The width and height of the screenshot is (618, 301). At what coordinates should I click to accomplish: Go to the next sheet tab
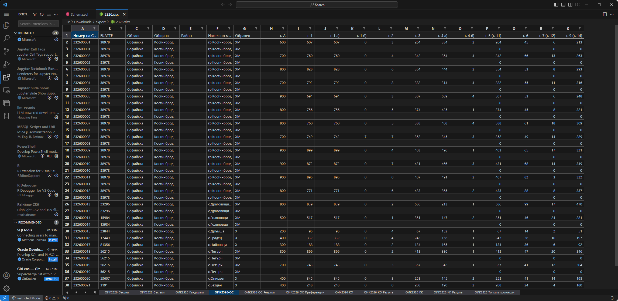click(85, 292)
